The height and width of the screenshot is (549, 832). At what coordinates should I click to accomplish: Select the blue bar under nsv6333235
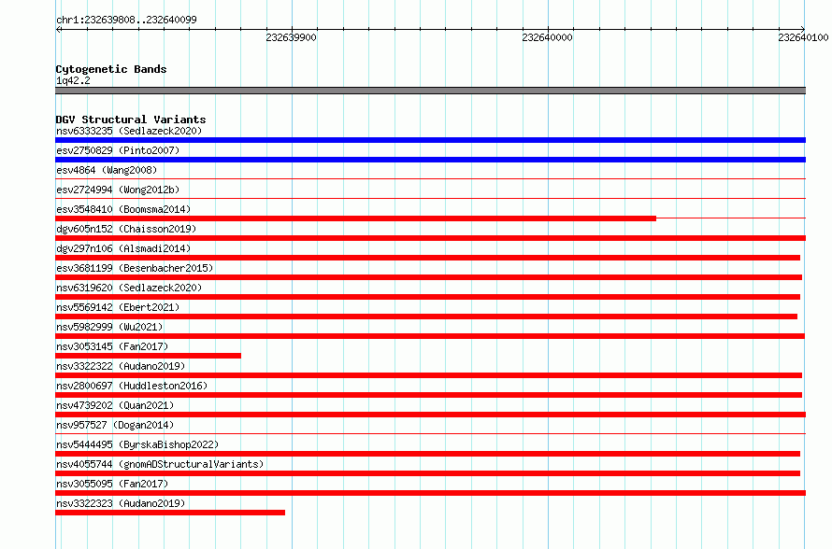tap(430, 140)
